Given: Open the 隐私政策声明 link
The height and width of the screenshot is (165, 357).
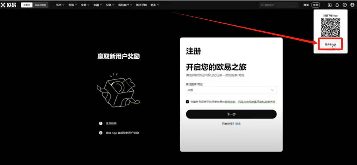Looking at the screenshot, I should coord(267,102).
